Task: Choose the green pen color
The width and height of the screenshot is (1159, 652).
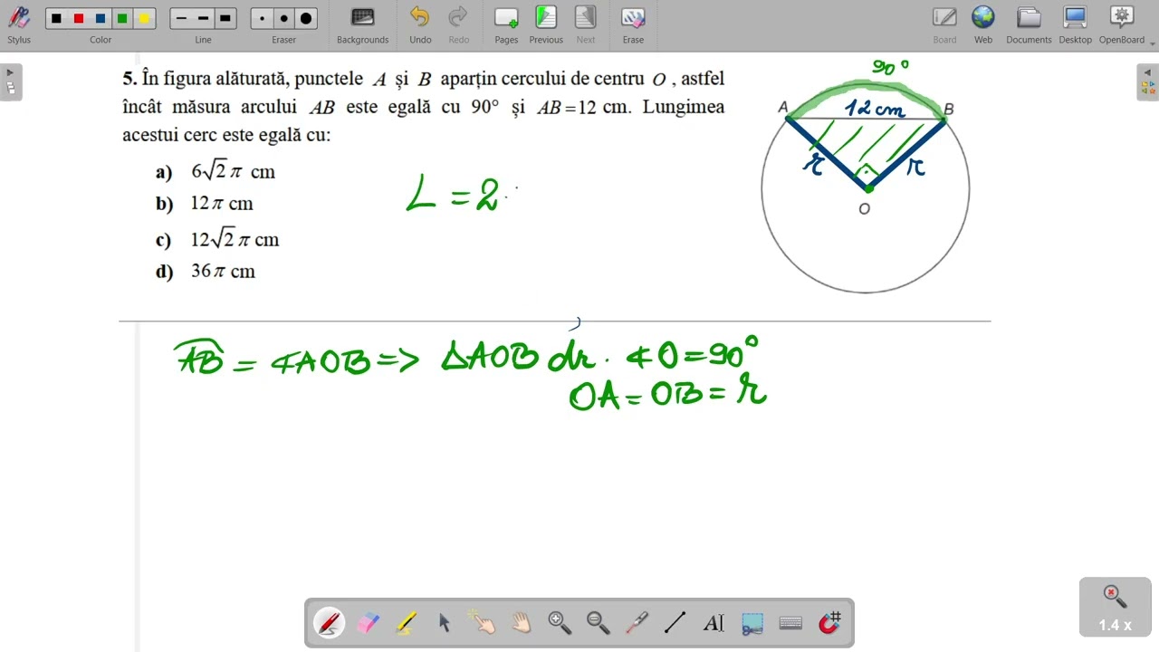Action: coord(122,18)
